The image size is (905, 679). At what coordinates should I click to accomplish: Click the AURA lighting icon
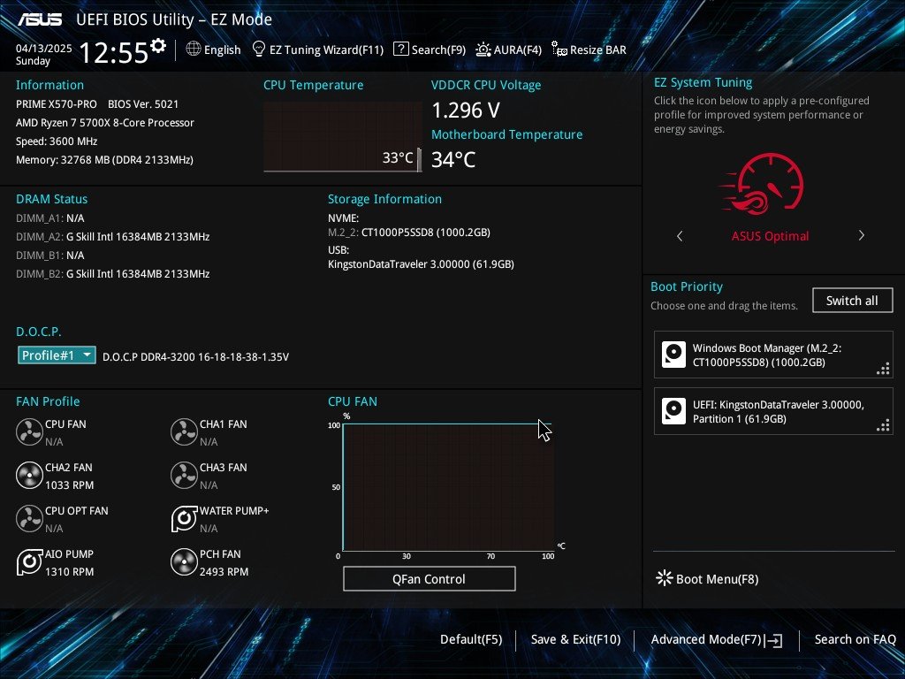click(483, 50)
